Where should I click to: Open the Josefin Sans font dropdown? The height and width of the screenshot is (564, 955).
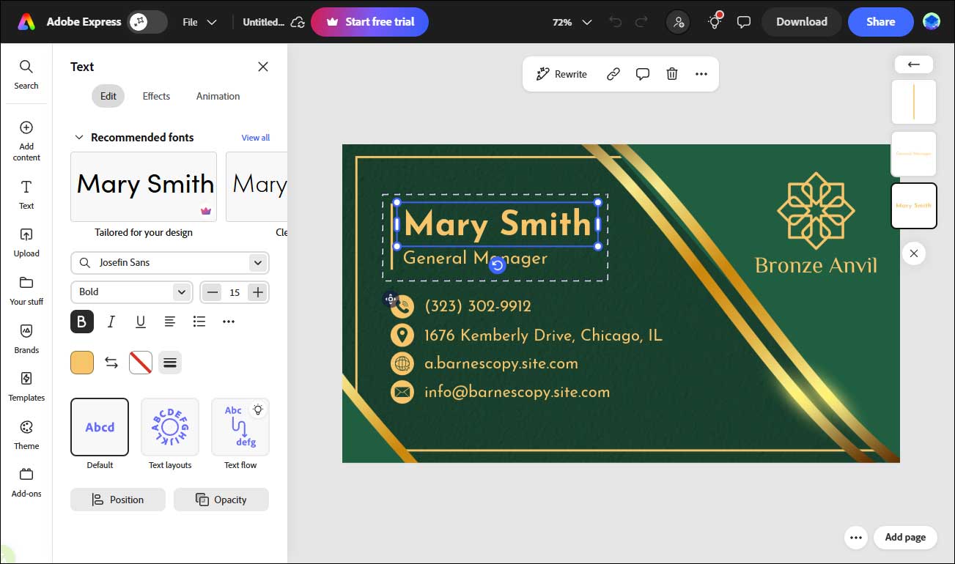(x=169, y=262)
